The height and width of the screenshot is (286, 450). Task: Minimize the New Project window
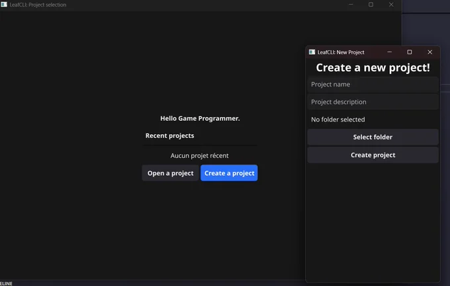(389, 52)
